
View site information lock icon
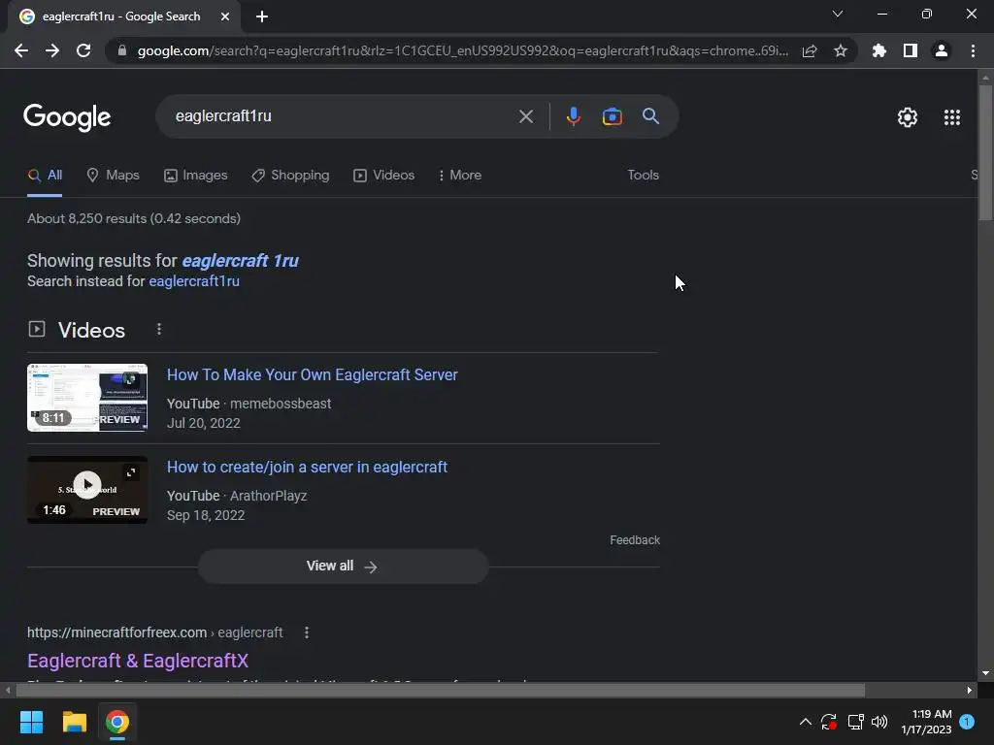tap(122, 50)
